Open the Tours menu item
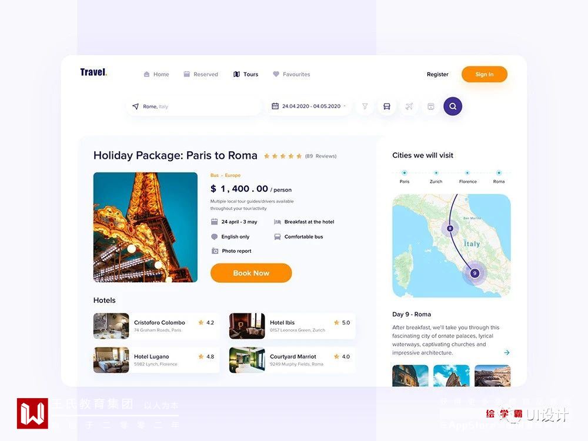Image resolution: width=588 pixels, height=441 pixels. point(246,74)
